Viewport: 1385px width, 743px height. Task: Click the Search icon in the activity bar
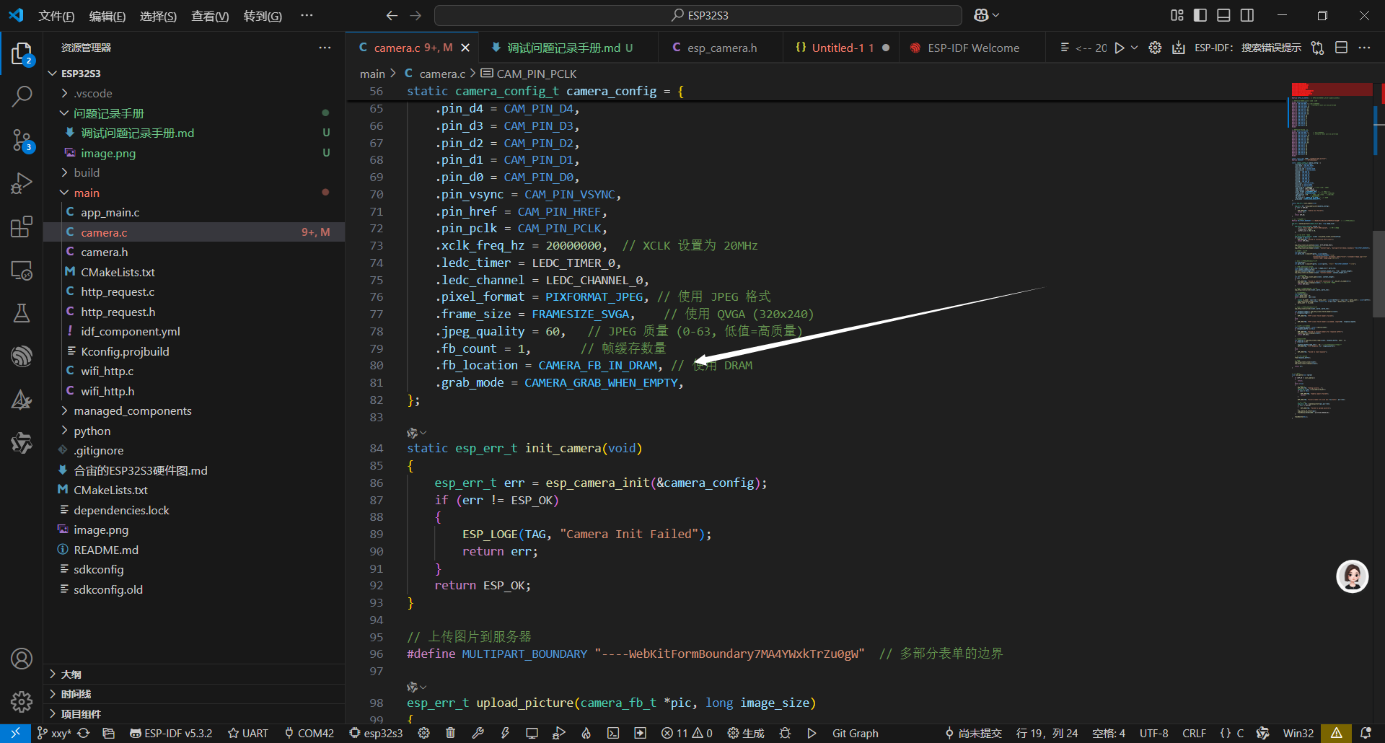click(x=22, y=96)
